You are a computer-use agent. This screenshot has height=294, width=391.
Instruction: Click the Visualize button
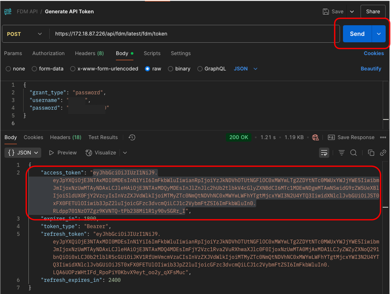click(x=101, y=153)
